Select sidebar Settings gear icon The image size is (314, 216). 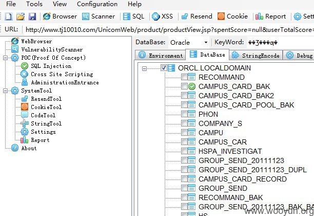[25, 132]
